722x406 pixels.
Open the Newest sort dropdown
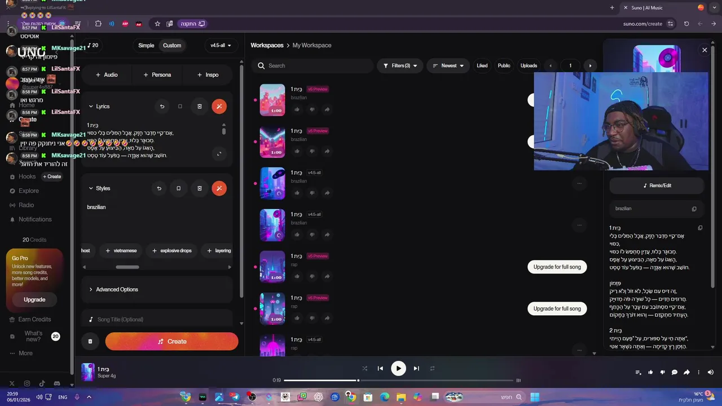point(448,65)
